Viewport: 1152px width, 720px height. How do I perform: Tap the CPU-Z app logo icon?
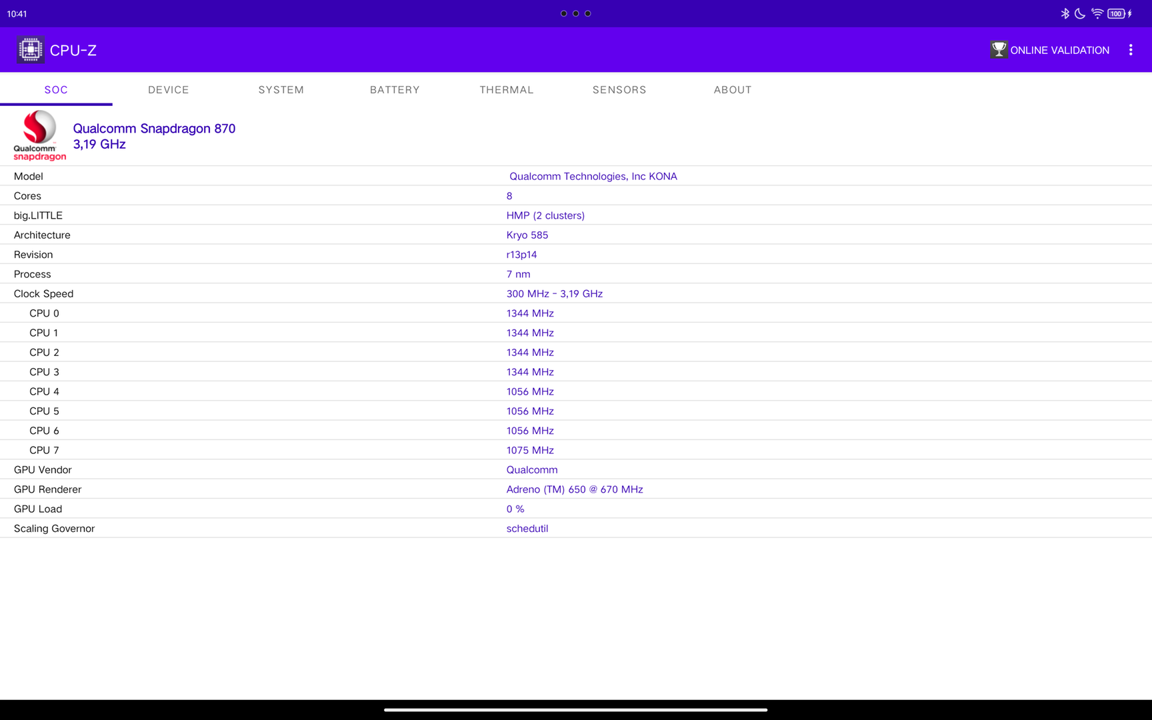pyautogui.click(x=31, y=50)
